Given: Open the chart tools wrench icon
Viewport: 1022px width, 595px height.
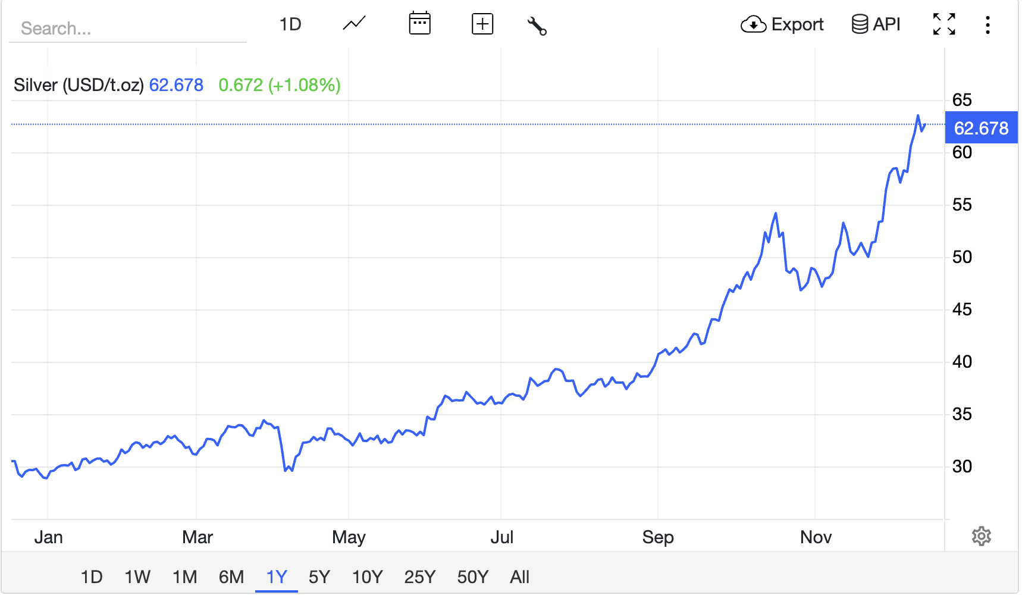Looking at the screenshot, I should click(x=537, y=25).
